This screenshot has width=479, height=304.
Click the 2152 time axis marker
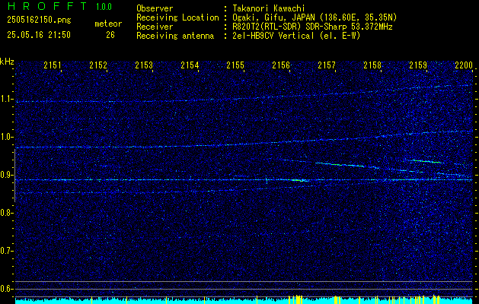[x=98, y=65]
